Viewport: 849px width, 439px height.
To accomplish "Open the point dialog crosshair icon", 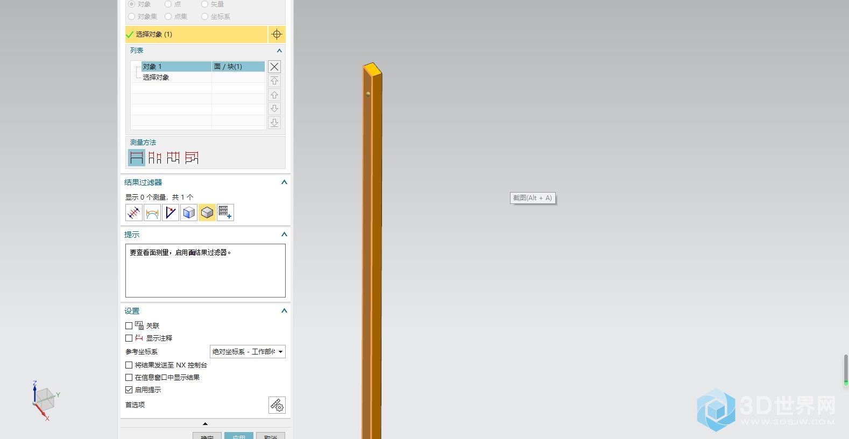I will pyautogui.click(x=277, y=34).
